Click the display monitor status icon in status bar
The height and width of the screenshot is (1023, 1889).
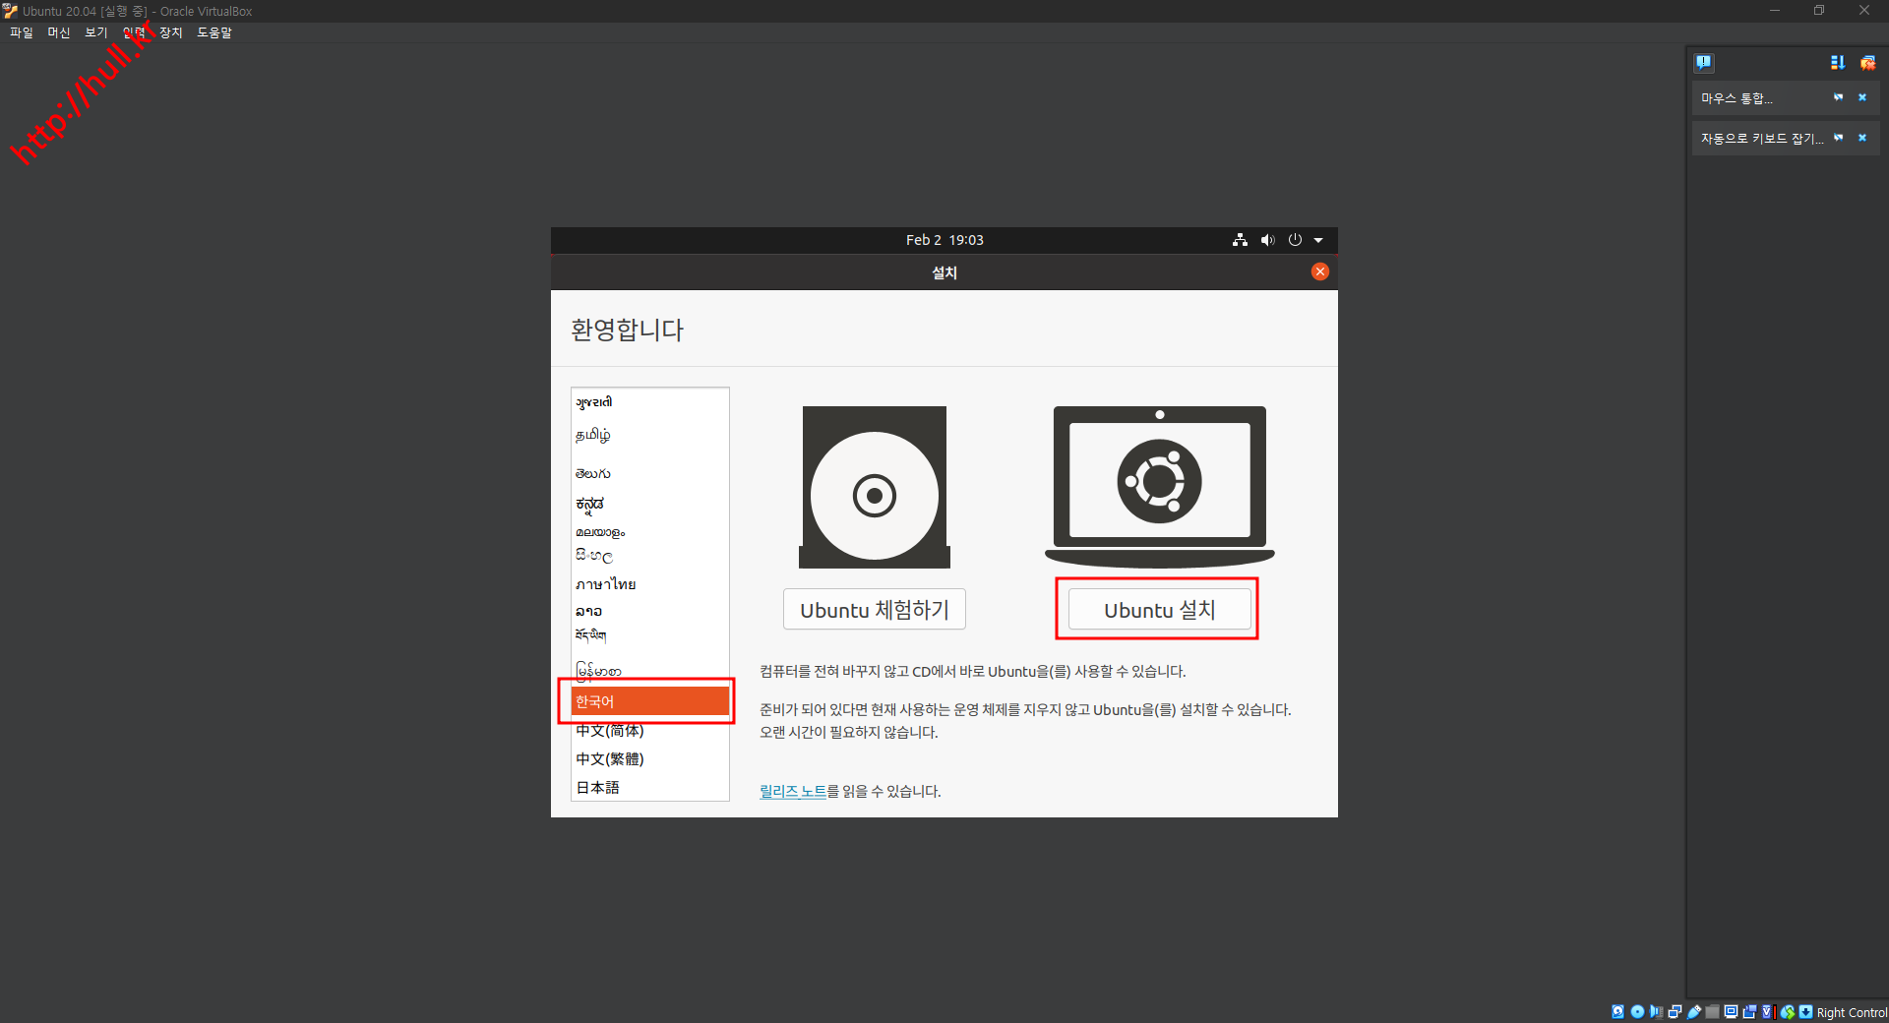[x=1731, y=1012]
